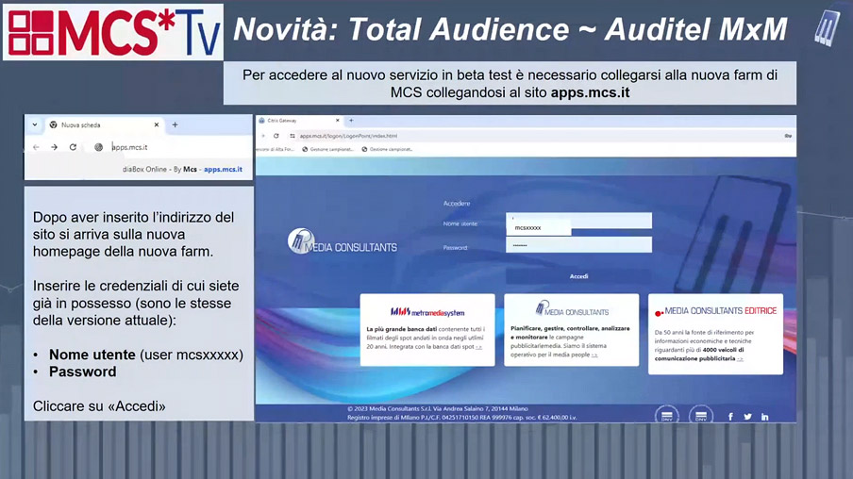Open Media Consultants Editrice card heading
853x479 pixels.
point(715,311)
